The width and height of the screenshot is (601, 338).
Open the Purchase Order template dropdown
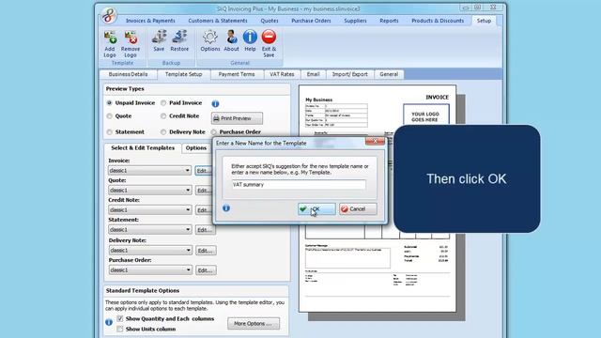click(x=150, y=270)
